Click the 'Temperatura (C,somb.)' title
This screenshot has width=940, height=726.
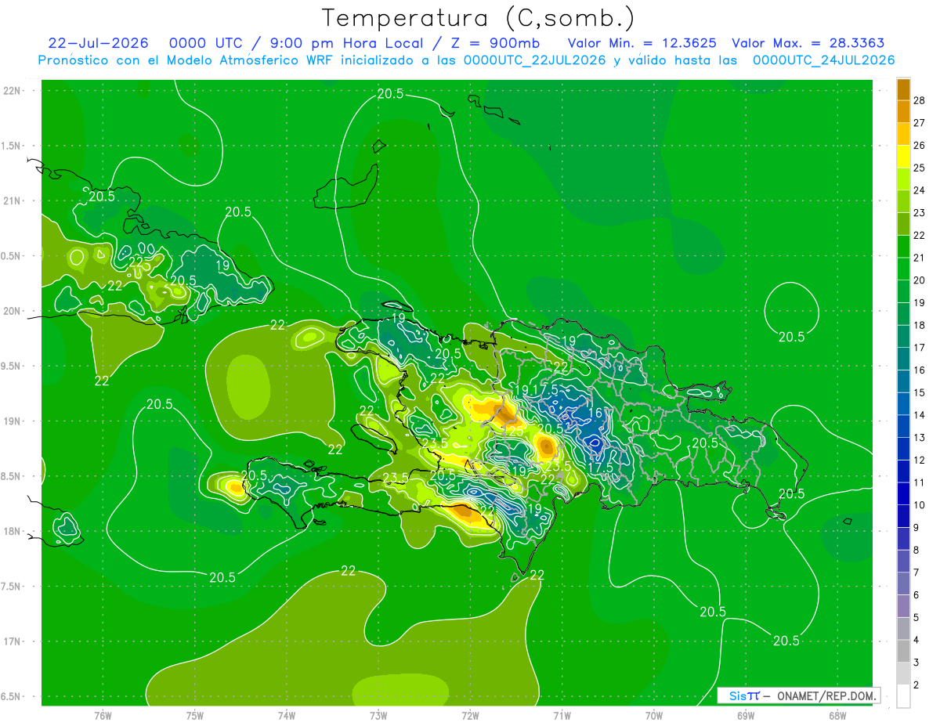479,17
